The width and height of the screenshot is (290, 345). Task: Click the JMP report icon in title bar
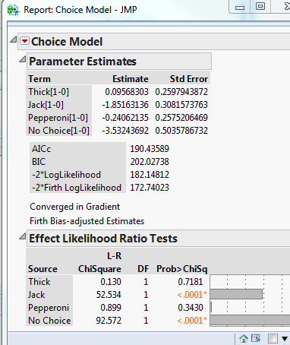[x=13, y=10]
